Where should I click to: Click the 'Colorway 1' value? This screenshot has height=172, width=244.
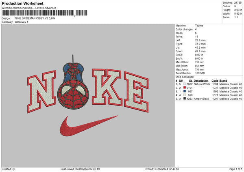[x=22, y=22]
